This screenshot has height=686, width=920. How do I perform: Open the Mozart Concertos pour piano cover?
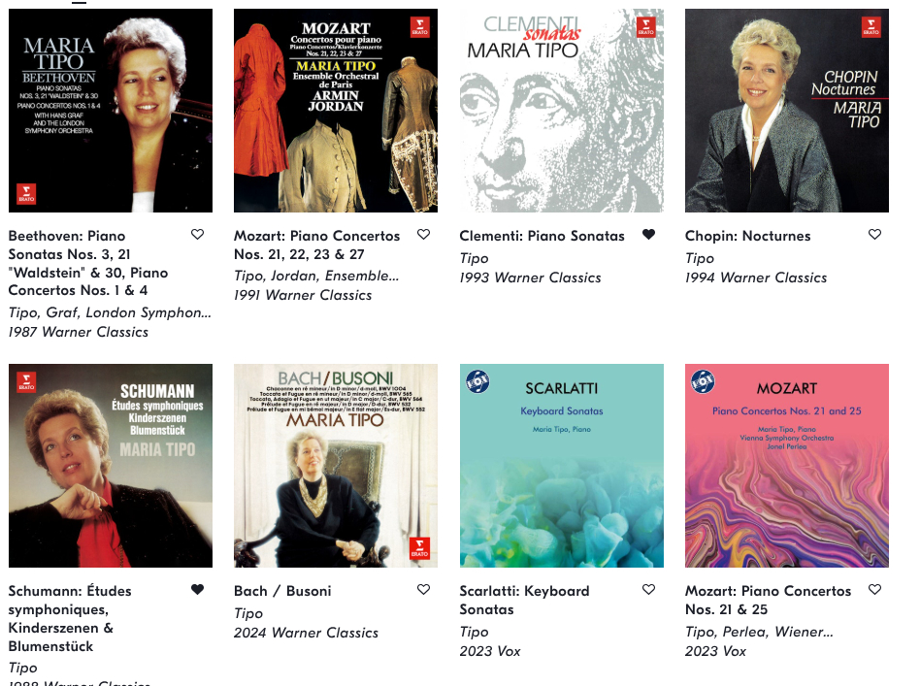point(336,111)
